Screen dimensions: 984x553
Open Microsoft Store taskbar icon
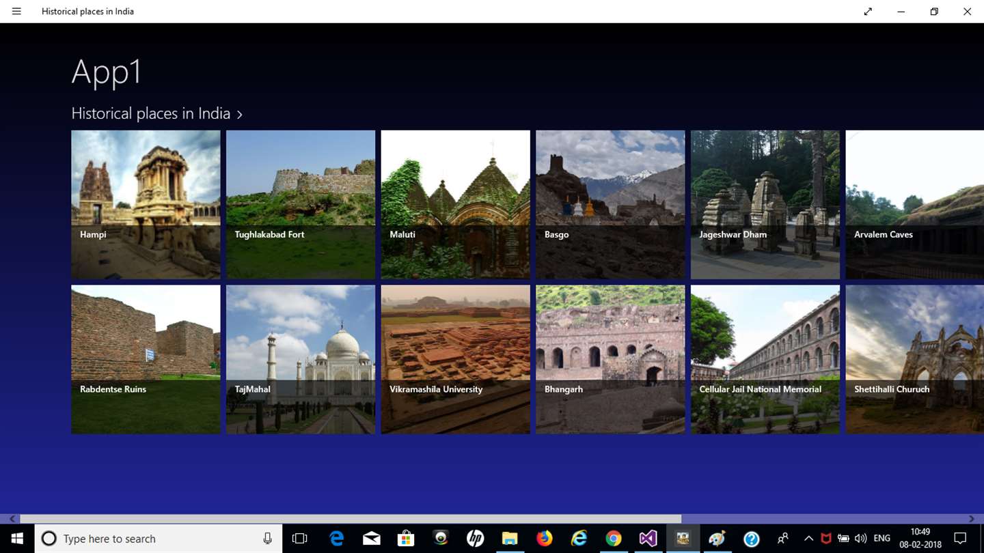(x=406, y=539)
